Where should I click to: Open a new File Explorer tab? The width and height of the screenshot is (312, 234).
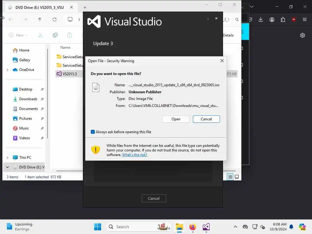click(85, 8)
